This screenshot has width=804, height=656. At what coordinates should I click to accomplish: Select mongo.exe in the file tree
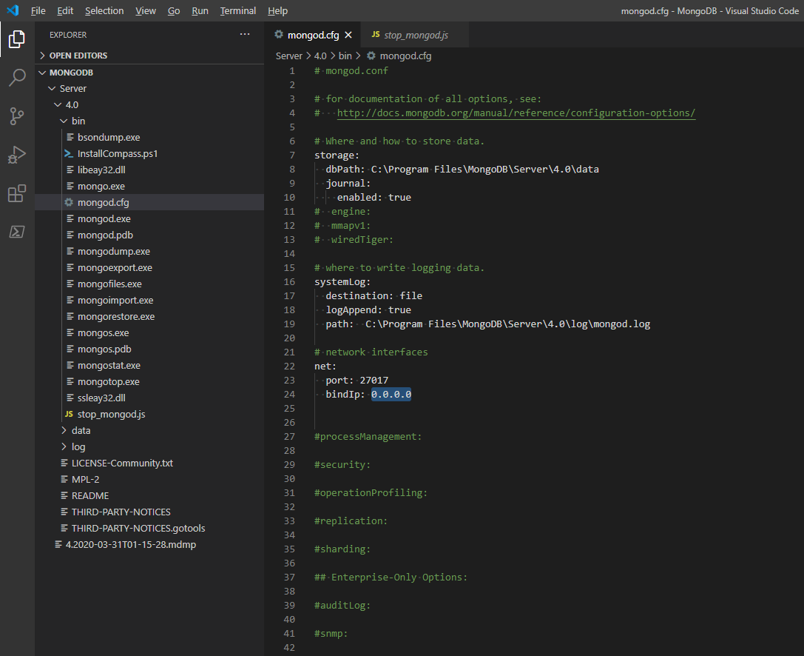149,186
